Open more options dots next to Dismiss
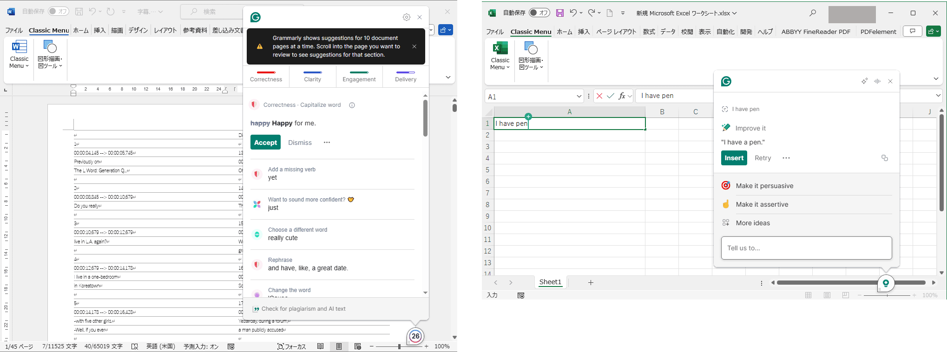This screenshot has width=947, height=352. (x=327, y=143)
